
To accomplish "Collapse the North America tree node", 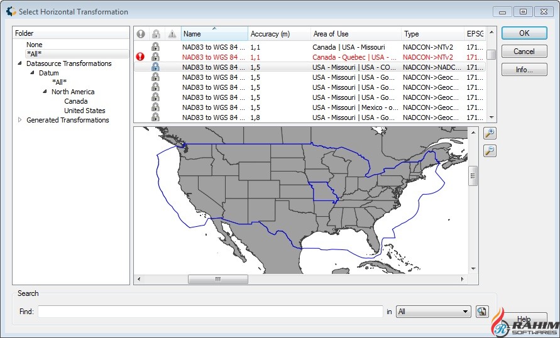I will pos(45,92).
